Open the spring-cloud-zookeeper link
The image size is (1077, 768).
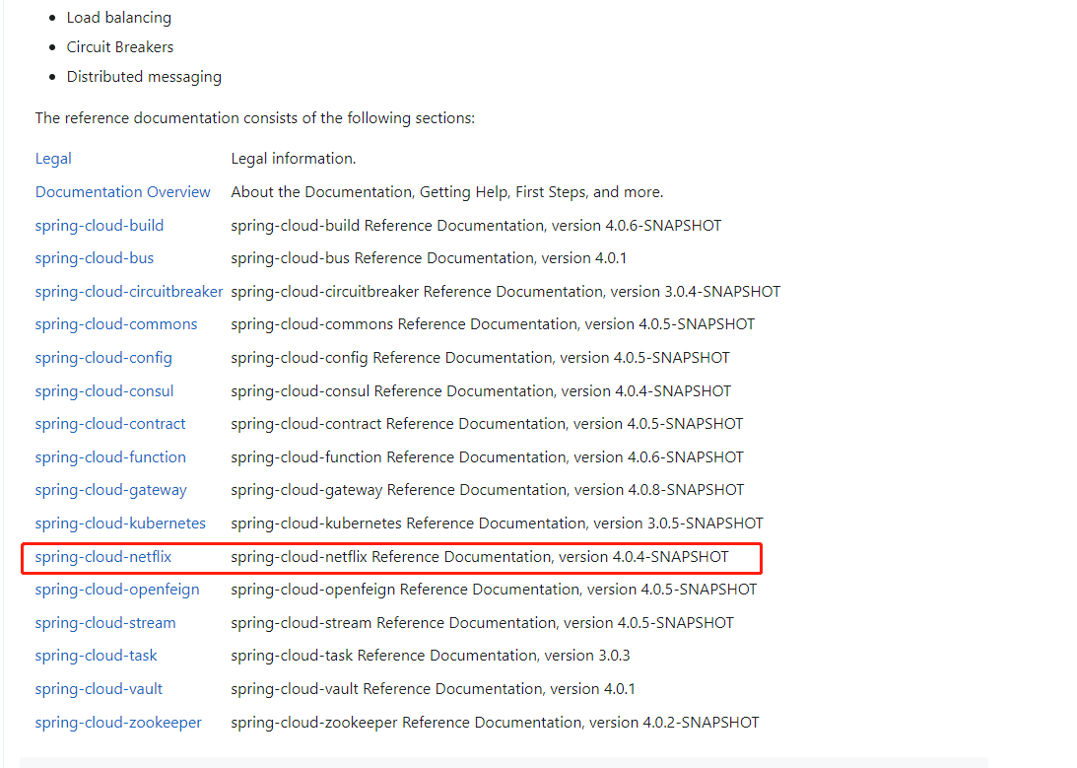[119, 723]
